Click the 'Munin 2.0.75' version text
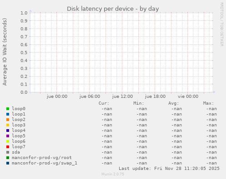The height and width of the screenshot is (179, 226). [113, 174]
